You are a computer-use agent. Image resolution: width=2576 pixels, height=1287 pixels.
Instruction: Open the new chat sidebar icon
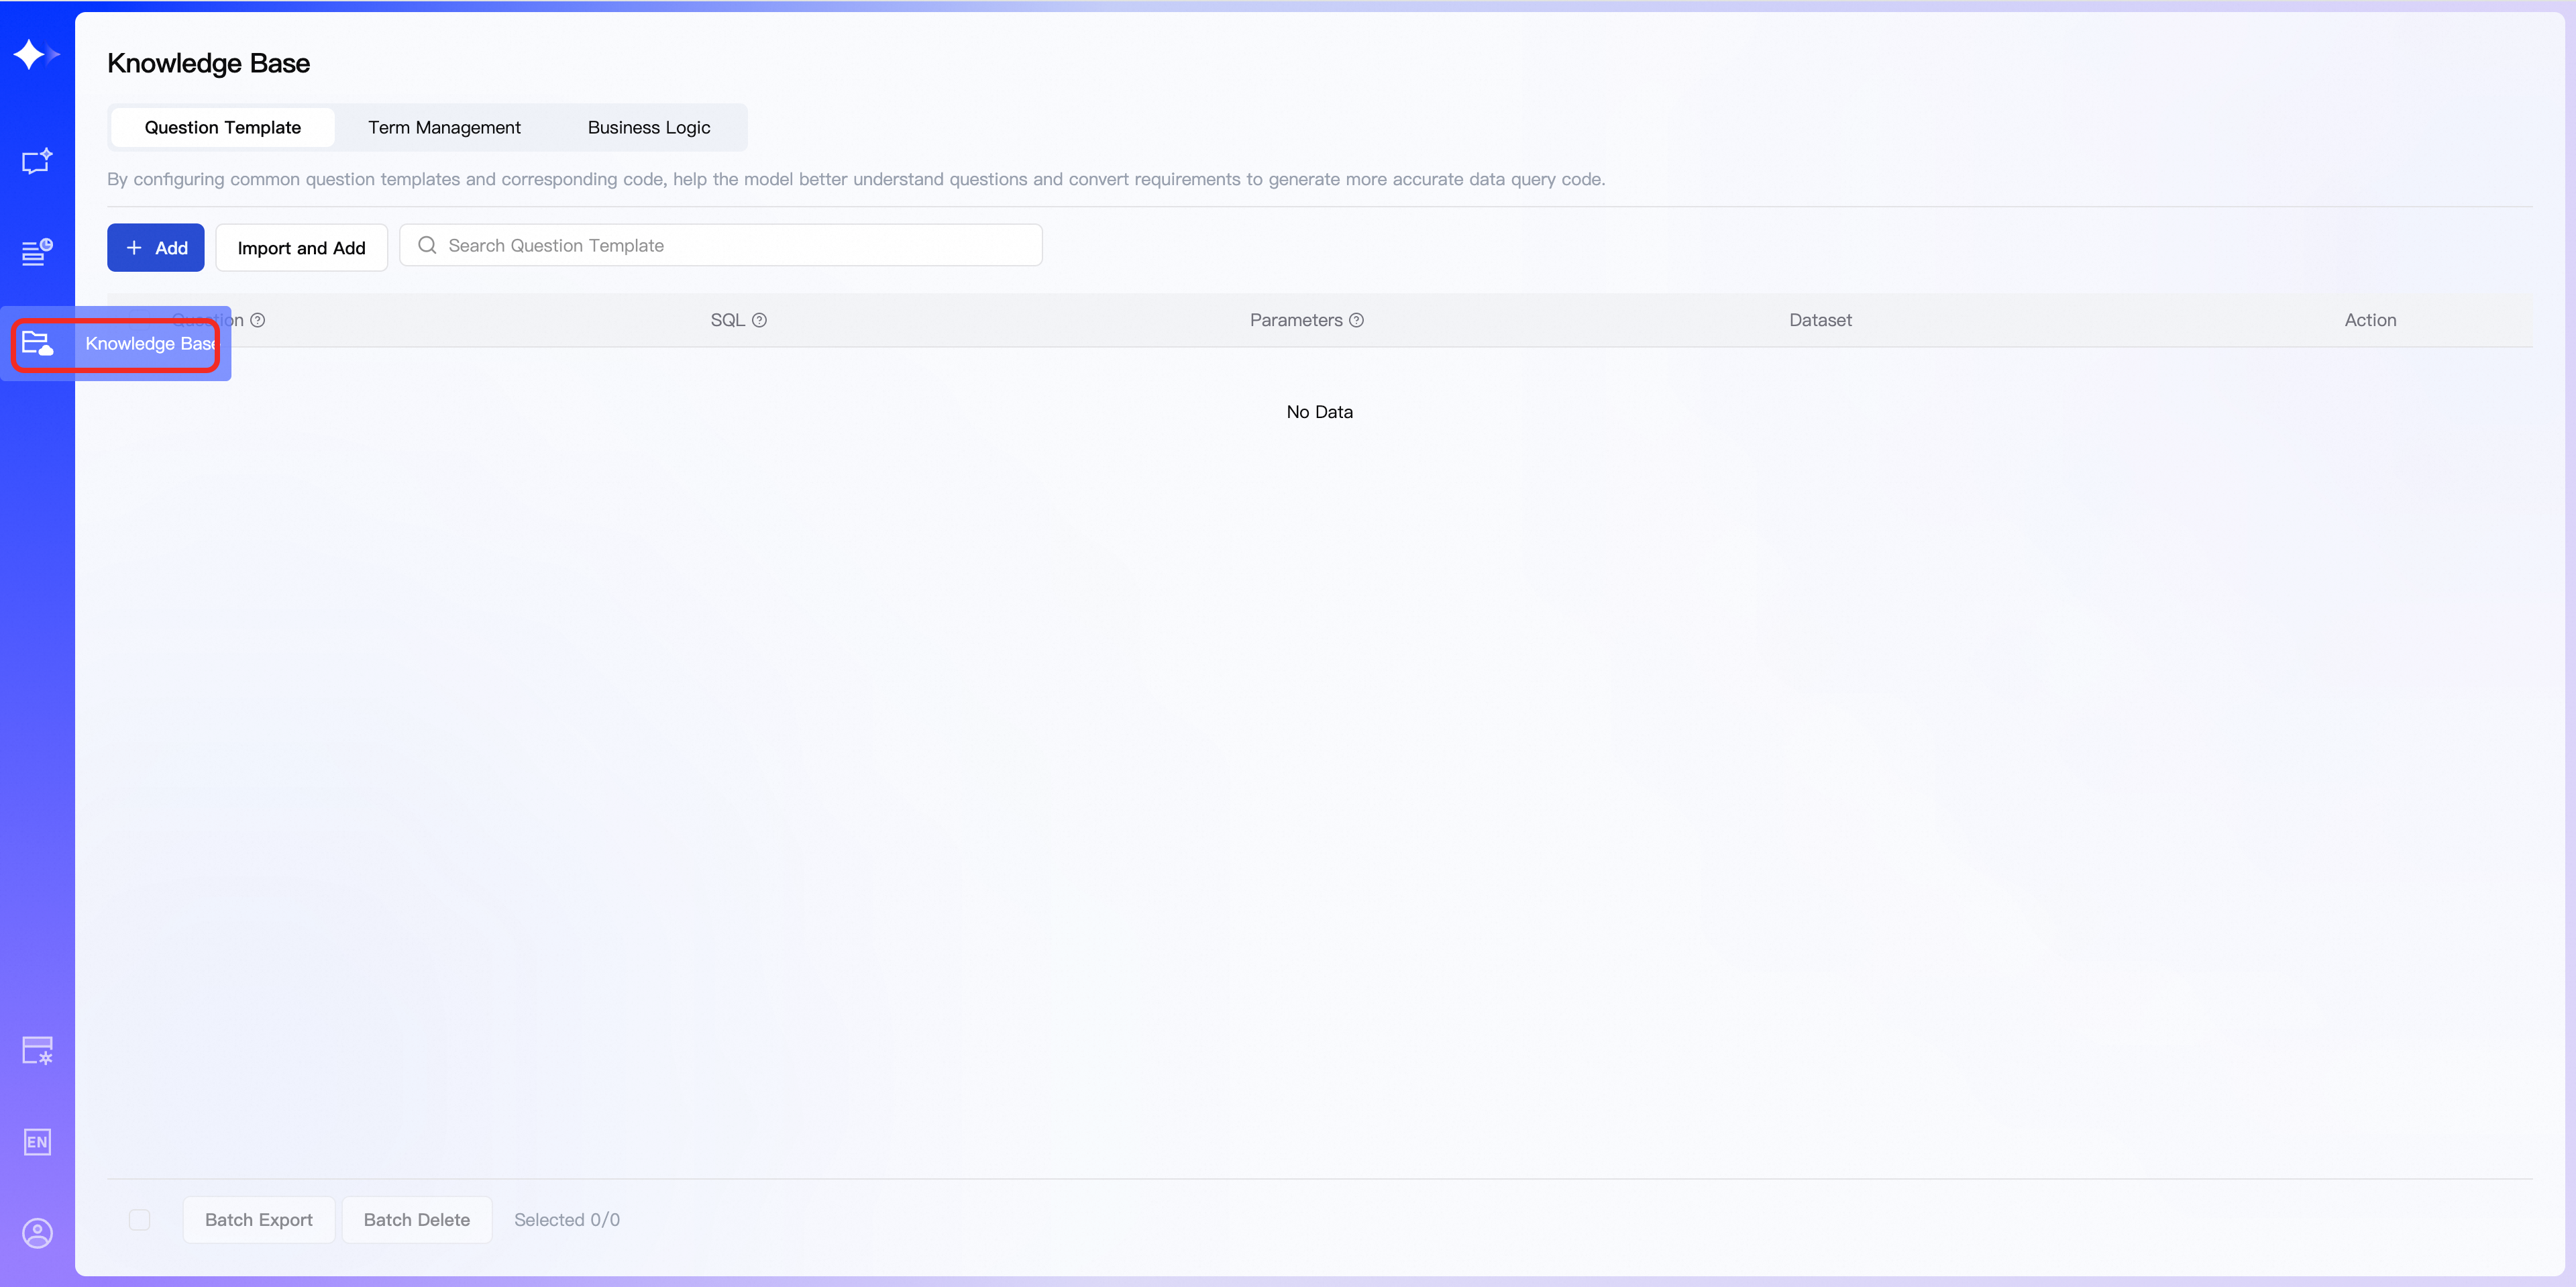[37, 161]
